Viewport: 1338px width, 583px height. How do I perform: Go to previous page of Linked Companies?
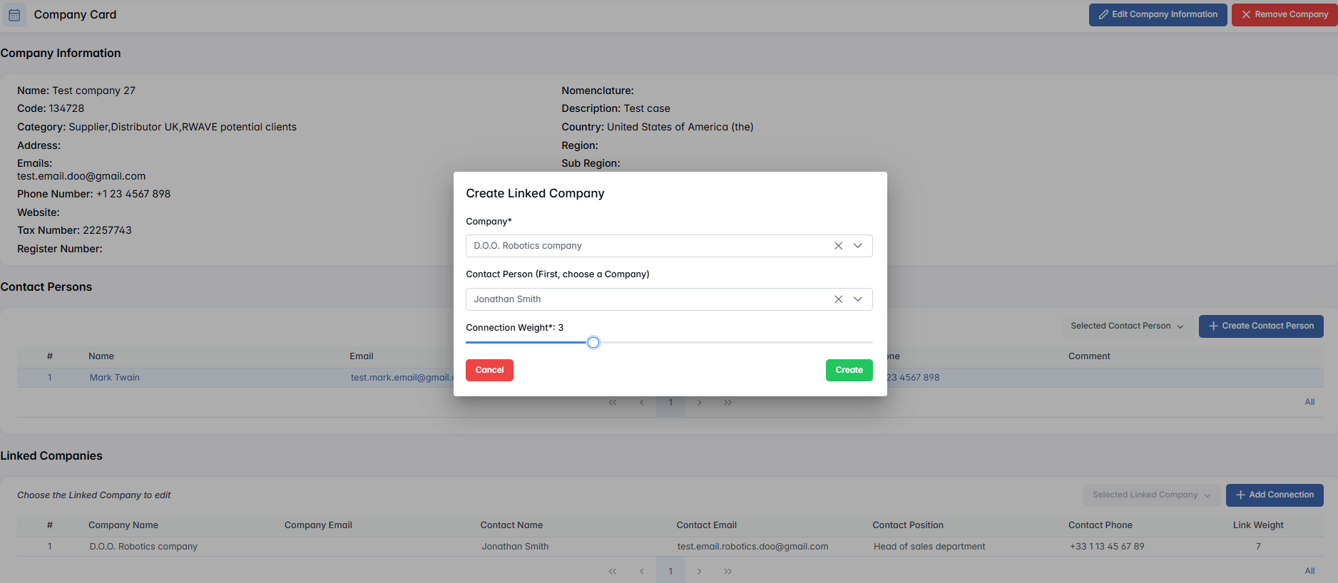tap(642, 571)
